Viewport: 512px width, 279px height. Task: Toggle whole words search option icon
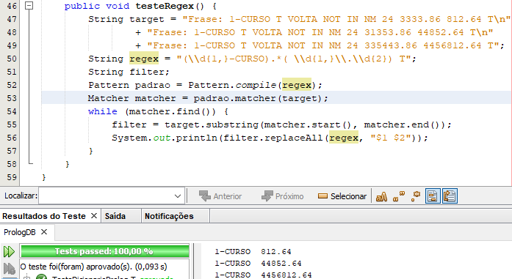pos(398,196)
